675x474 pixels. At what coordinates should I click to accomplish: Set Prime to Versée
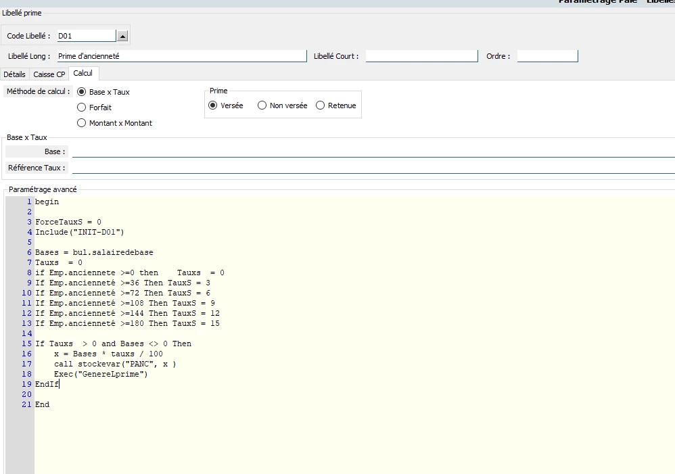click(213, 105)
